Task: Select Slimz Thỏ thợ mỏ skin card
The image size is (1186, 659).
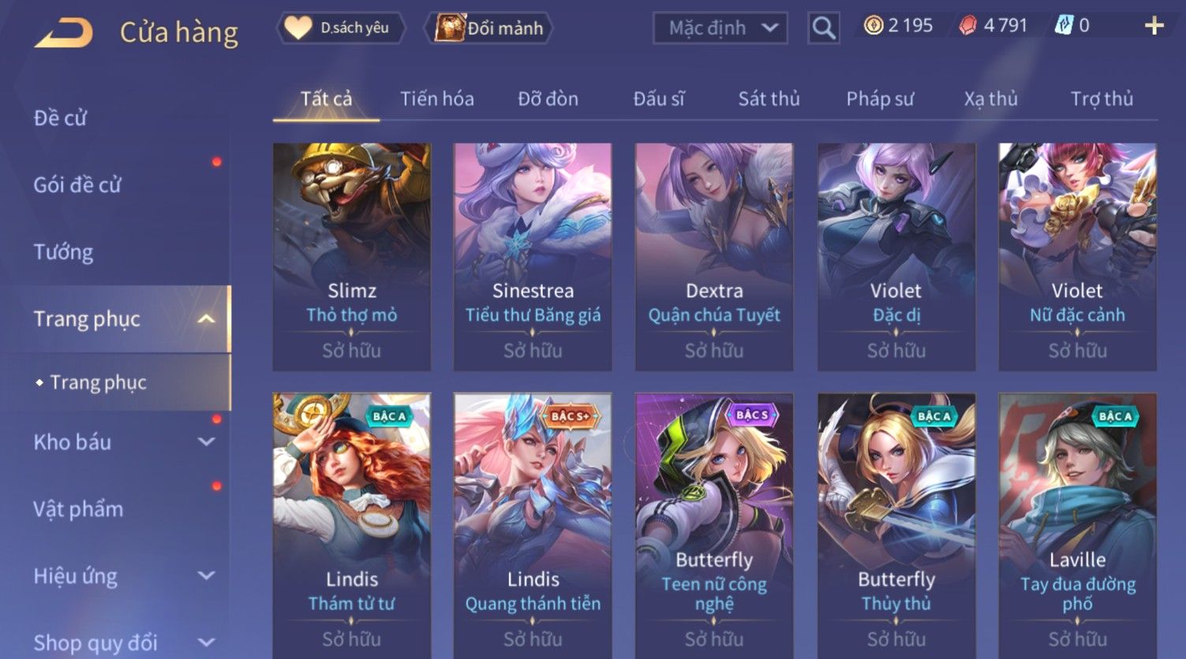Action: [x=352, y=256]
